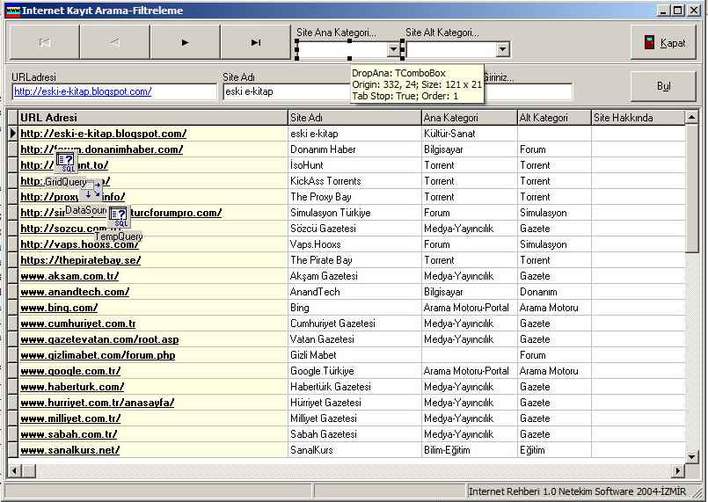Click the Alt Kategori column header
Image resolution: width=708 pixels, height=502 pixels.
(554, 118)
